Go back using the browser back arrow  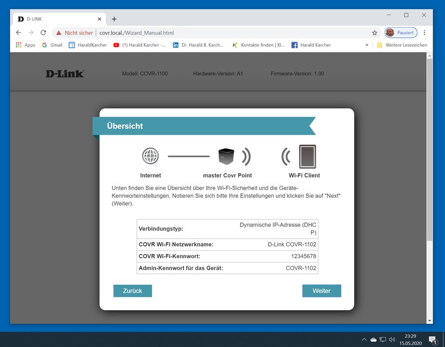[x=18, y=32]
